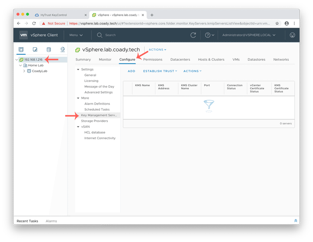Click the search magnifier icon
Image resolution: width=313 pixels, height=242 pixels.
point(100,35)
